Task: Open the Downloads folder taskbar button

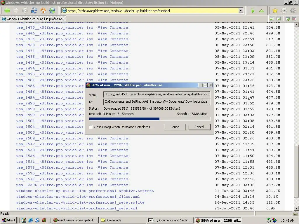Action: (123, 220)
